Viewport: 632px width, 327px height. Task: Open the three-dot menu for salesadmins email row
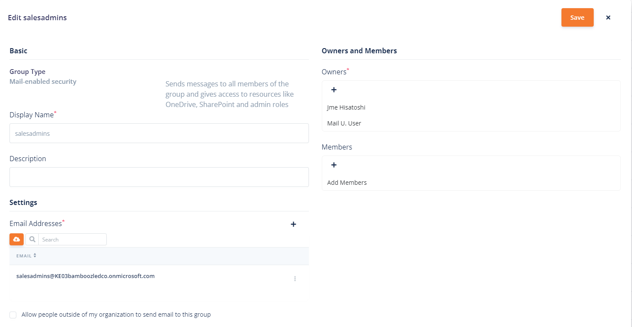(295, 279)
